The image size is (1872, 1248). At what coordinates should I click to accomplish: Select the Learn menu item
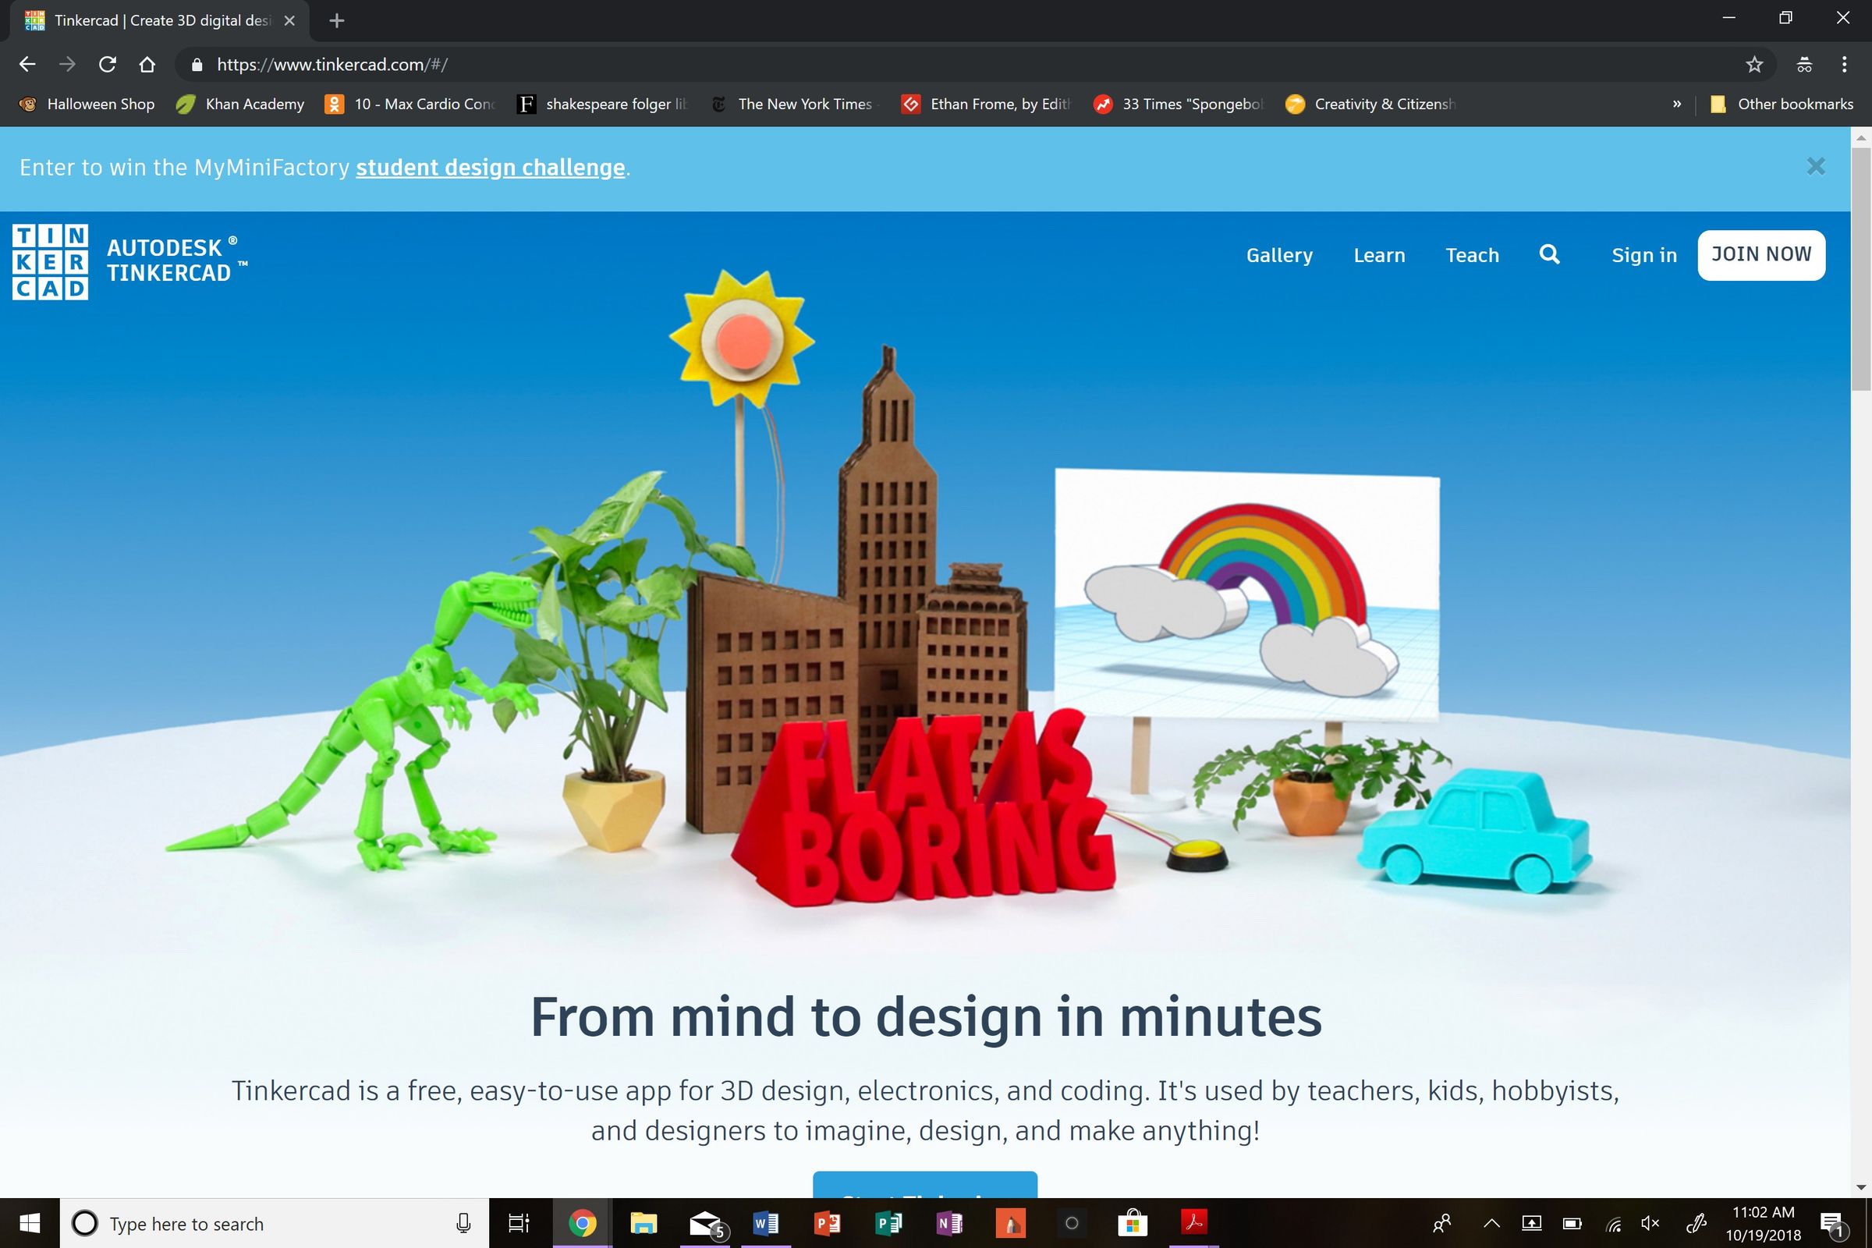tap(1379, 255)
